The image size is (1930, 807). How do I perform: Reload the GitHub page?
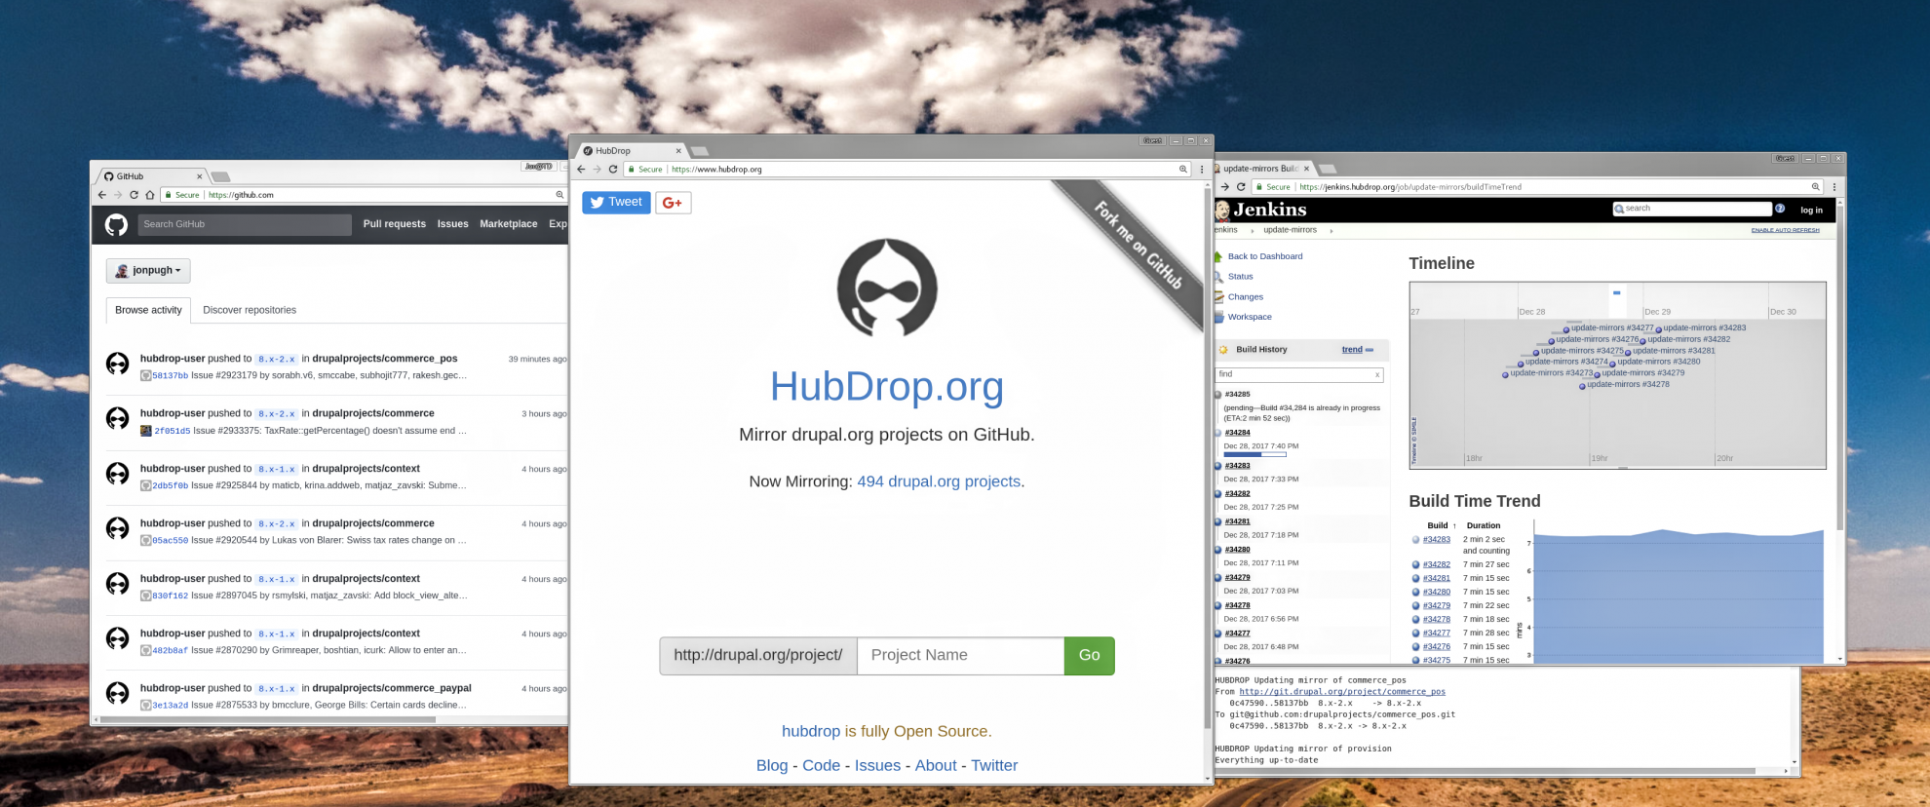click(134, 195)
